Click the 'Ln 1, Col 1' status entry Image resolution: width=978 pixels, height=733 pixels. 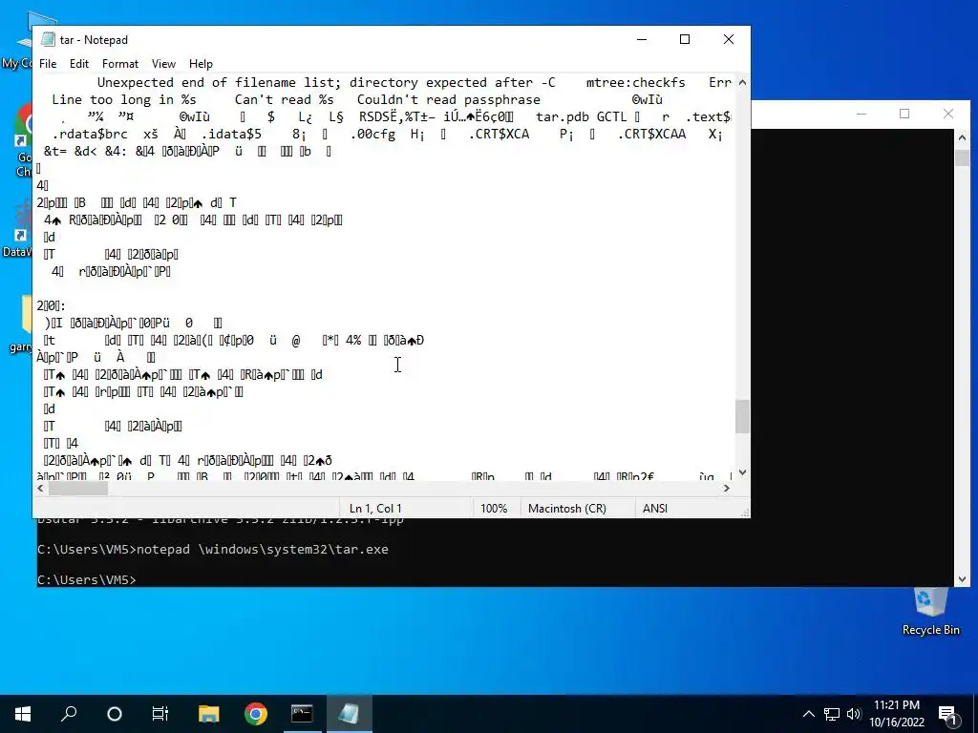(x=375, y=508)
